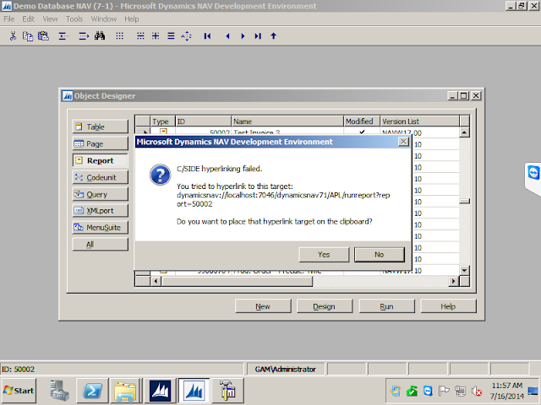Click the Modified column header

(362, 121)
